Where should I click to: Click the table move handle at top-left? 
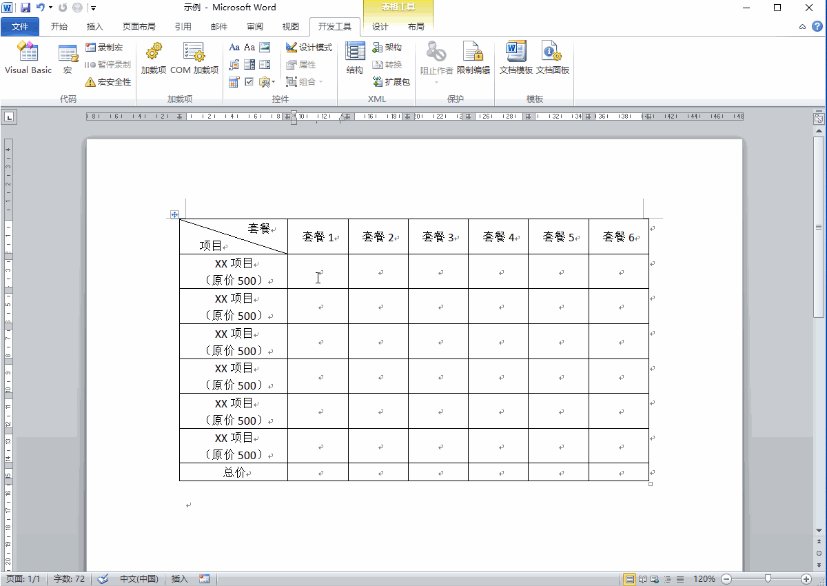(x=174, y=214)
